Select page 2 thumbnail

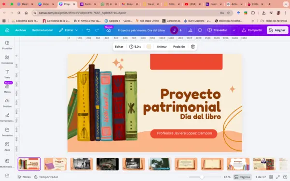pyautogui.click(x=55, y=164)
